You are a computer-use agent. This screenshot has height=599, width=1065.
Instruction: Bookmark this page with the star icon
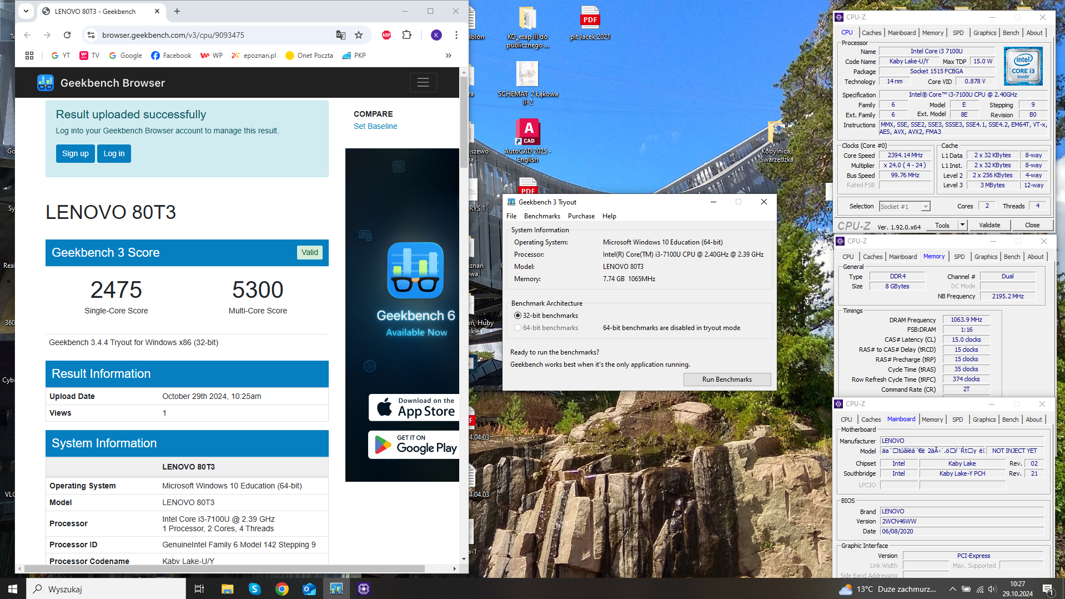click(x=359, y=35)
